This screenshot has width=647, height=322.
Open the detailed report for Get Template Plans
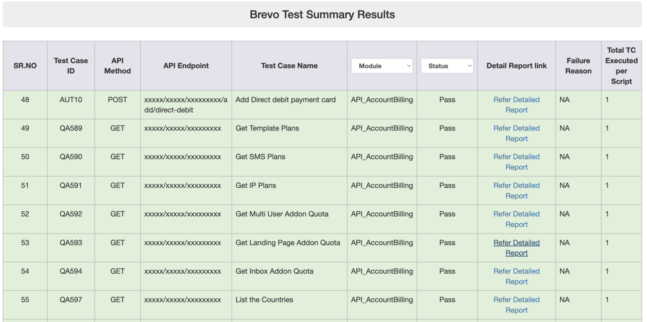(x=516, y=133)
